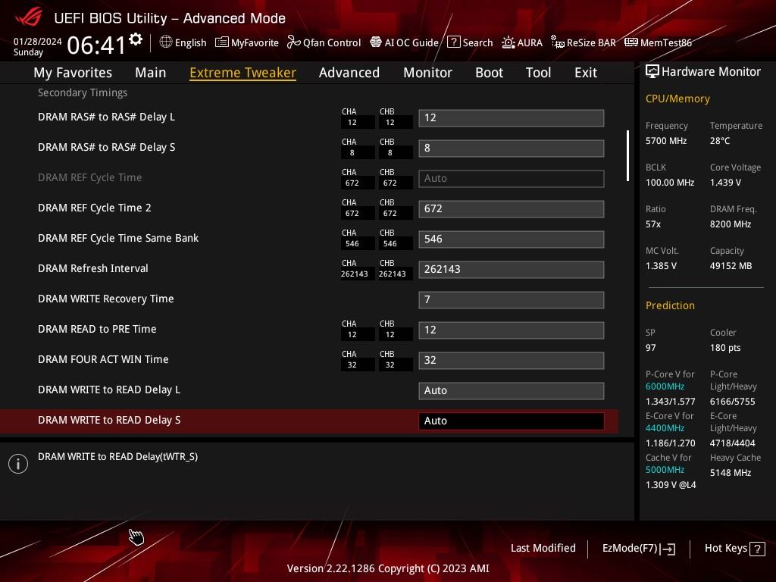Open the Boot tab

click(x=489, y=73)
